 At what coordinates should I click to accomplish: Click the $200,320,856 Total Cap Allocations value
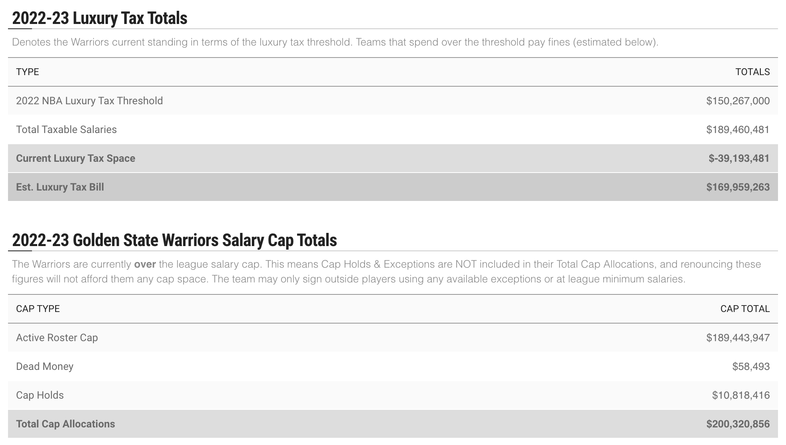738,424
